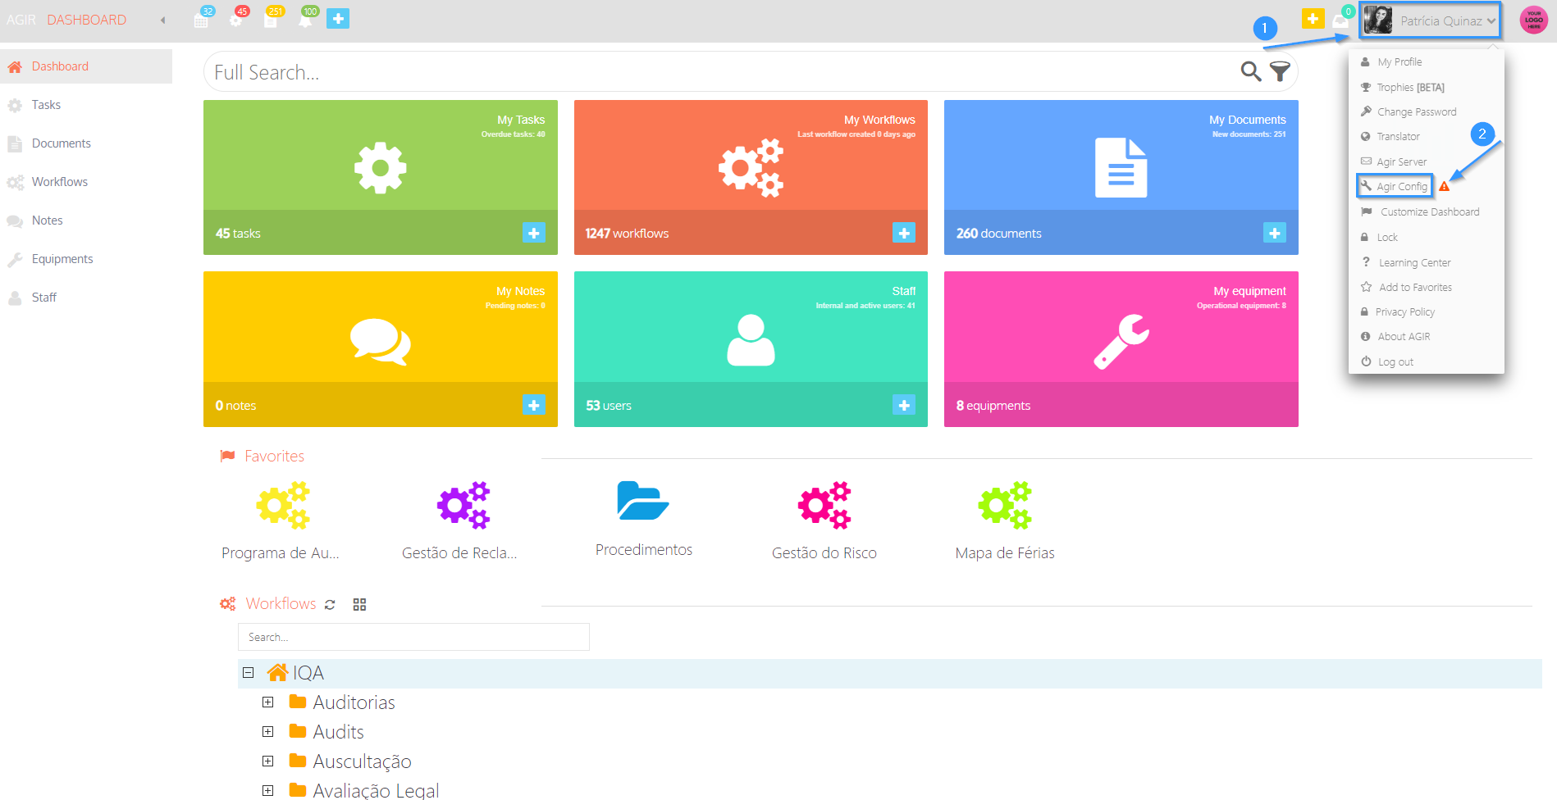Open the Programa de Au... favorite icon
Image resolution: width=1557 pixels, height=800 pixels.
point(282,505)
